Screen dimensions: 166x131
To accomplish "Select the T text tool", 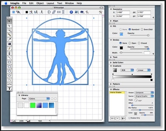I will click(9, 88).
